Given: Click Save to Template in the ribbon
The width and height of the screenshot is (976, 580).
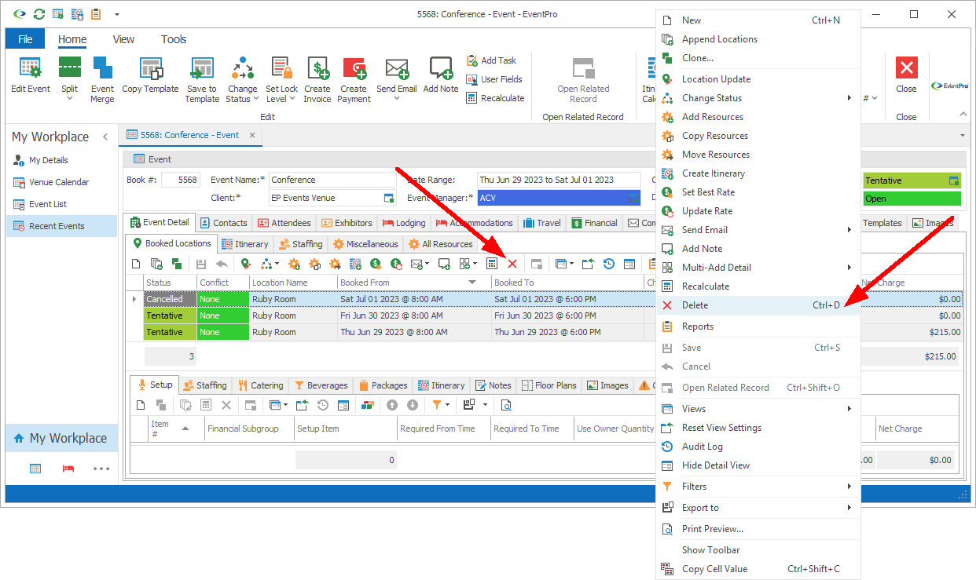Looking at the screenshot, I should pos(202,79).
